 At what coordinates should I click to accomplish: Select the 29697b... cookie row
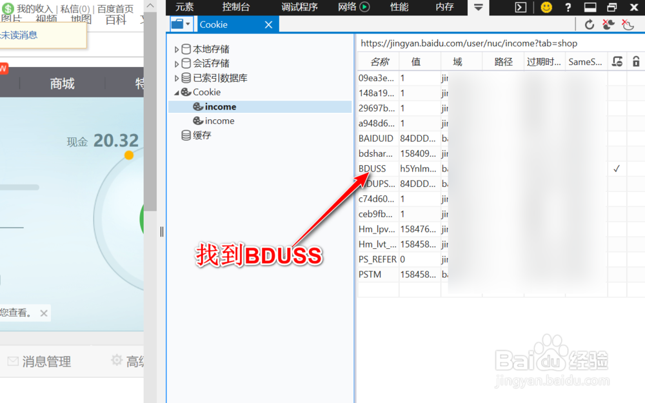501,108
